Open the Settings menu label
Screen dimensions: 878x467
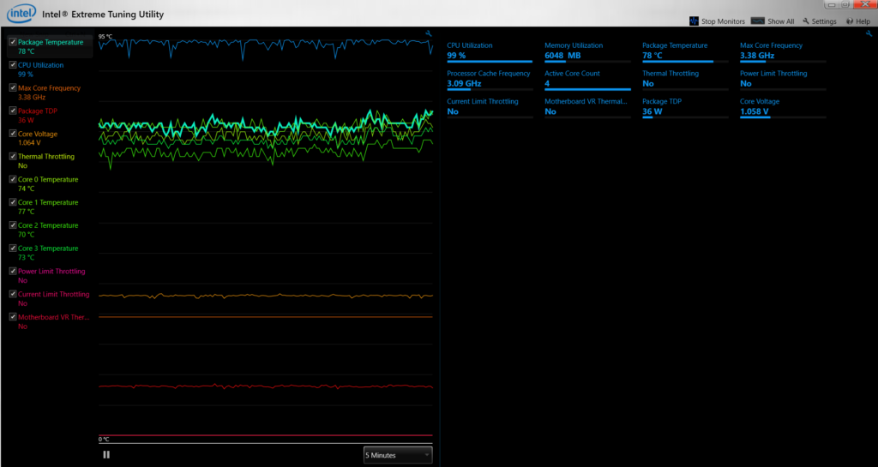[824, 21]
